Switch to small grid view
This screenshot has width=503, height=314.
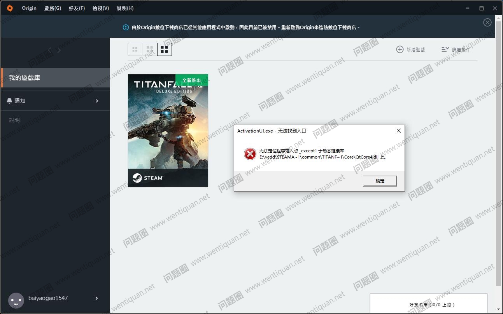click(x=135, y=49)
